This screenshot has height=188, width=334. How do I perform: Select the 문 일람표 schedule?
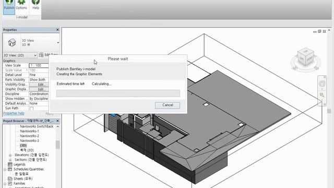[21, 174]
